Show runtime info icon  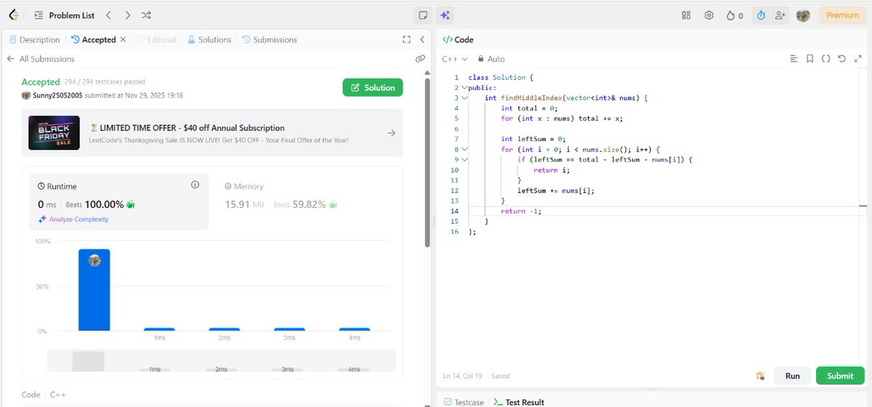tap(195, 185)
